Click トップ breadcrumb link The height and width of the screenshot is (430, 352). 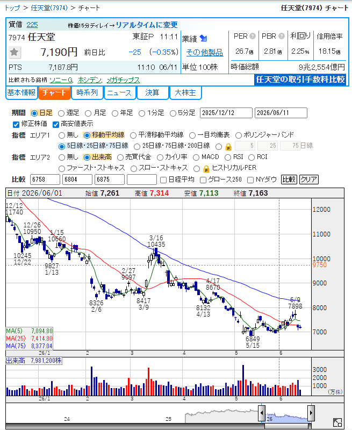12,8
